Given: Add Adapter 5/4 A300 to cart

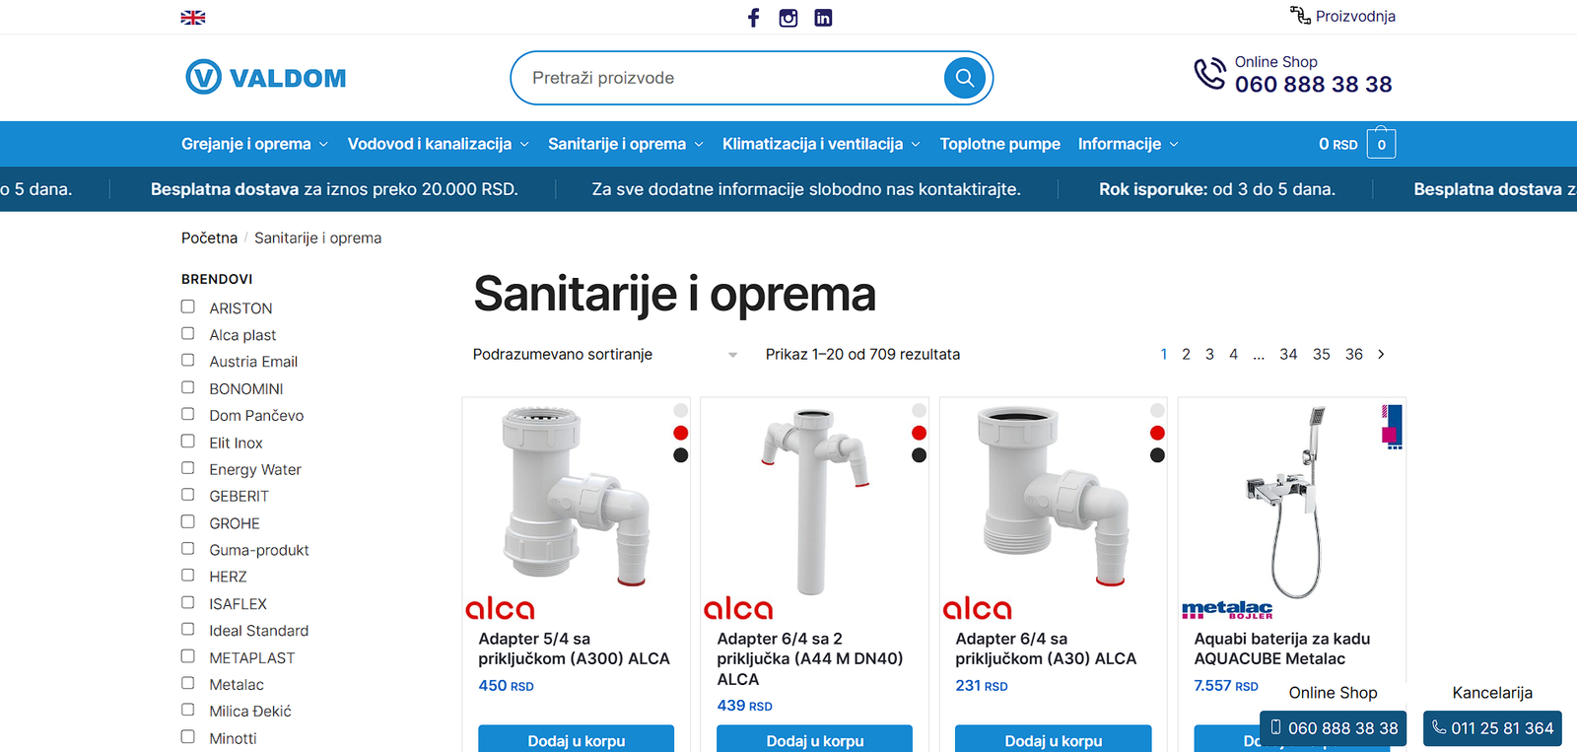Looking at the screenshot, I should tap(577, 739).
